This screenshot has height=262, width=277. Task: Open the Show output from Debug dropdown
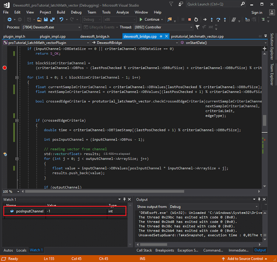214,207
